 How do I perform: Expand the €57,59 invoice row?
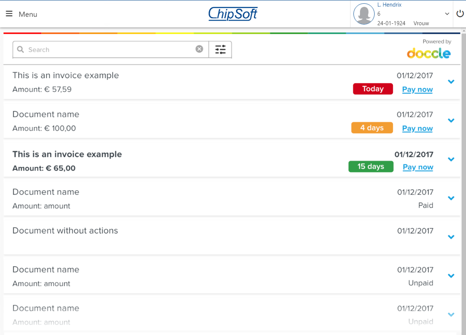click(451, 82)
